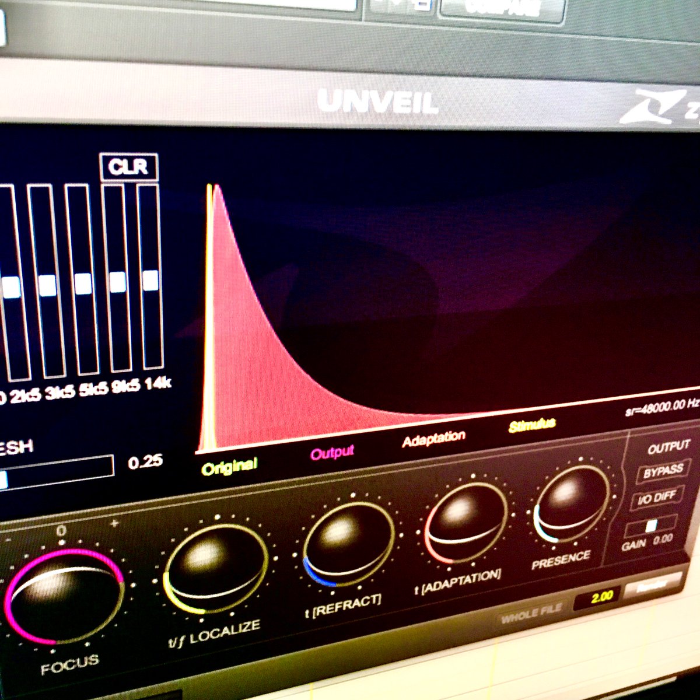Viewport: 700px width, 700px height.
Task: Toggle the I/O DIFF button
Action: [657, 498]
